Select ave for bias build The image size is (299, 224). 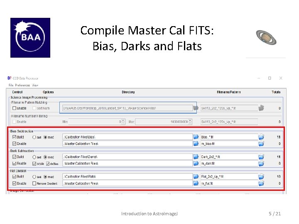(x=34, y=137)
